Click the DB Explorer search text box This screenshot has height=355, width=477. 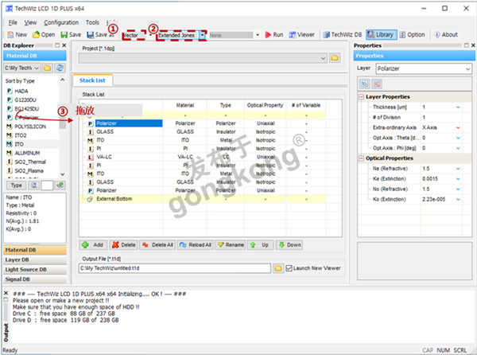47,185
